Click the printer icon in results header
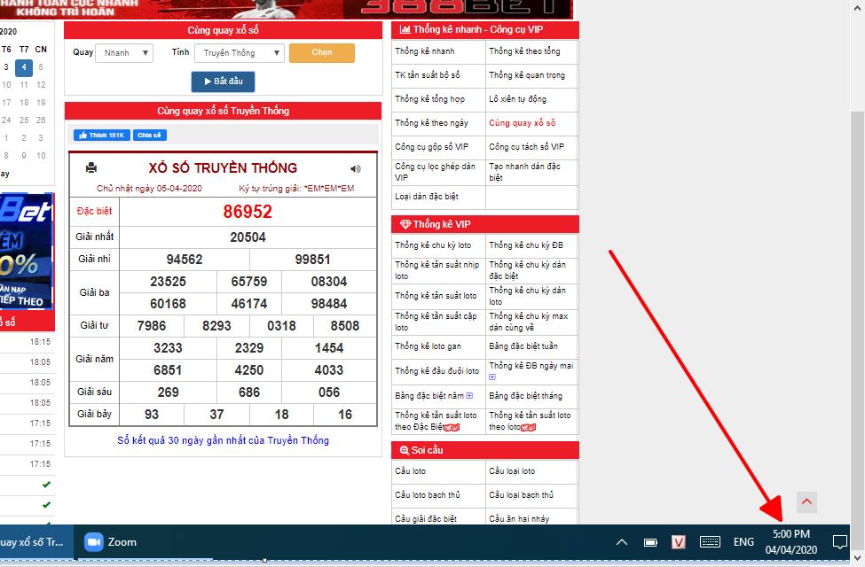This screenshot has width=865, height=567. (x=90, y=168)
